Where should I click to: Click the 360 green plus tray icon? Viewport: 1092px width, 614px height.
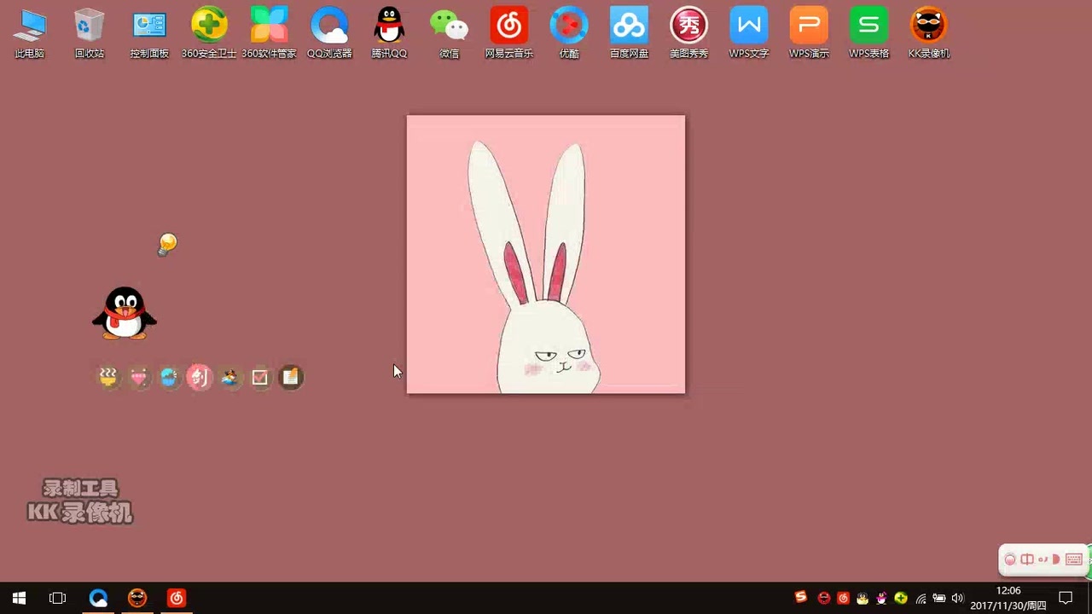901,598
